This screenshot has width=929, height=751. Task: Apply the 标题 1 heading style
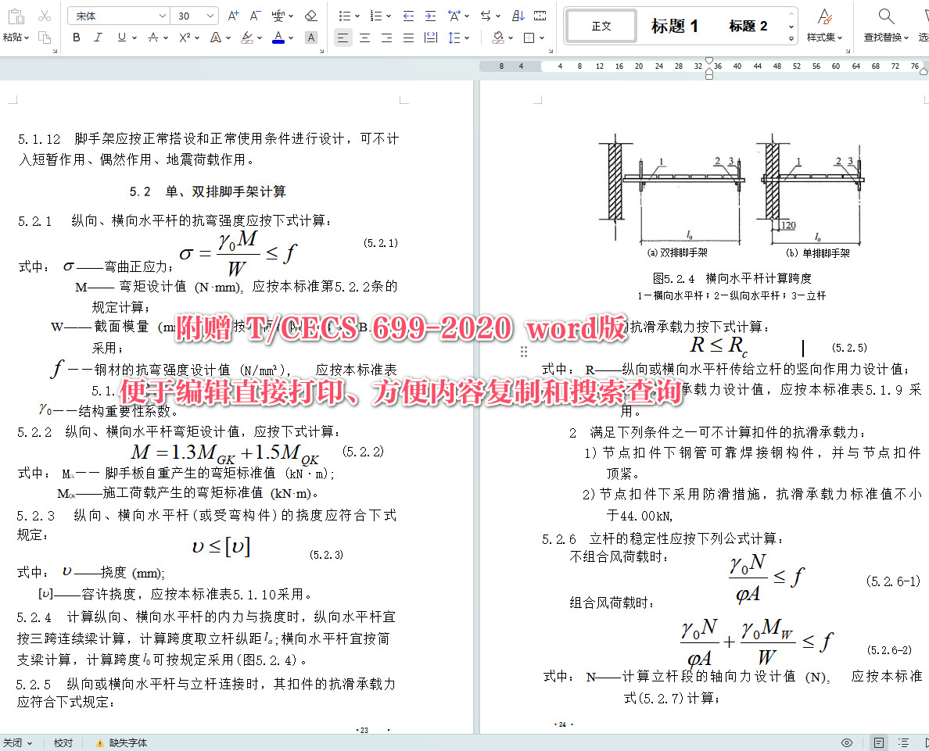pyautogui.click(x=674, y=25)
